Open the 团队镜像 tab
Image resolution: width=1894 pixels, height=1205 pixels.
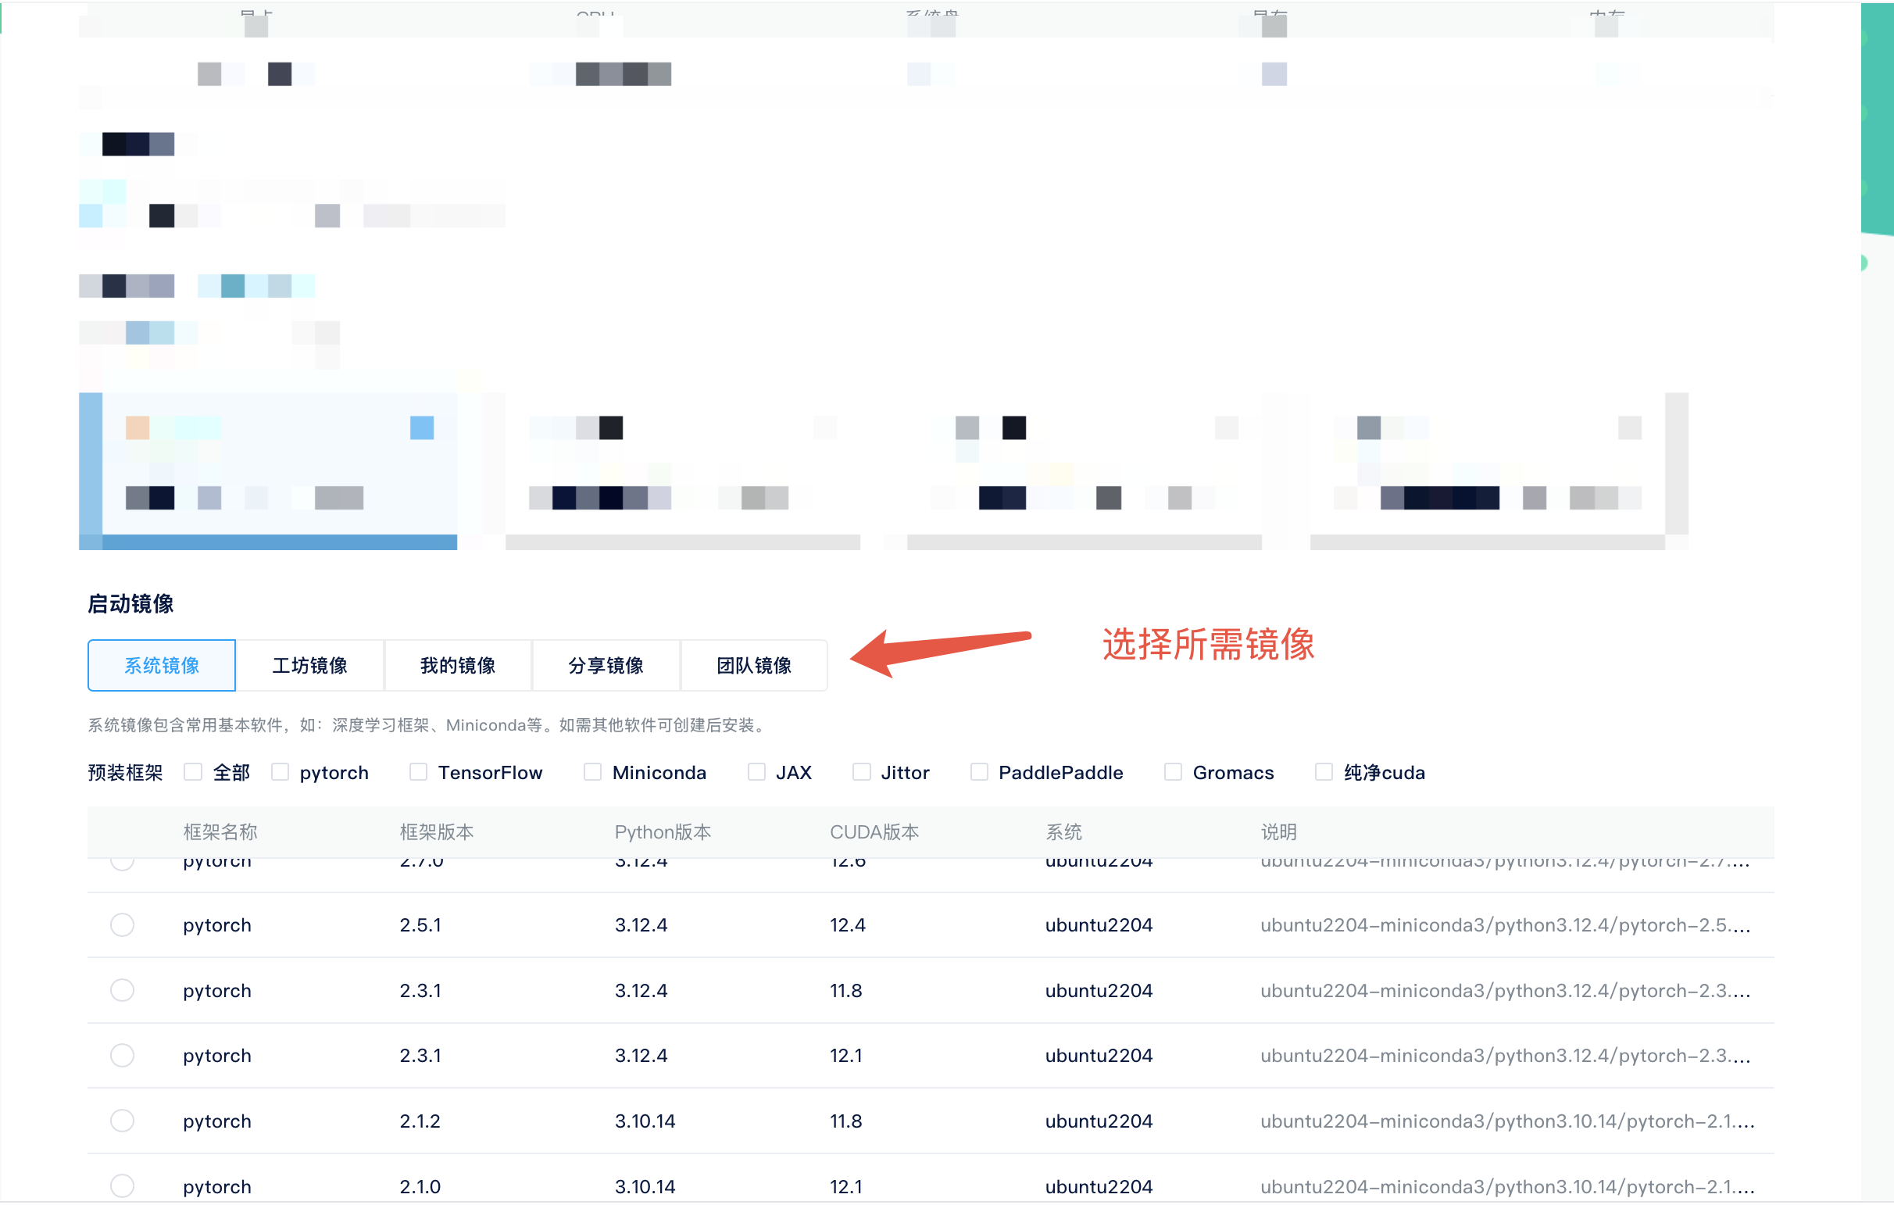click(x=753, y=667)
